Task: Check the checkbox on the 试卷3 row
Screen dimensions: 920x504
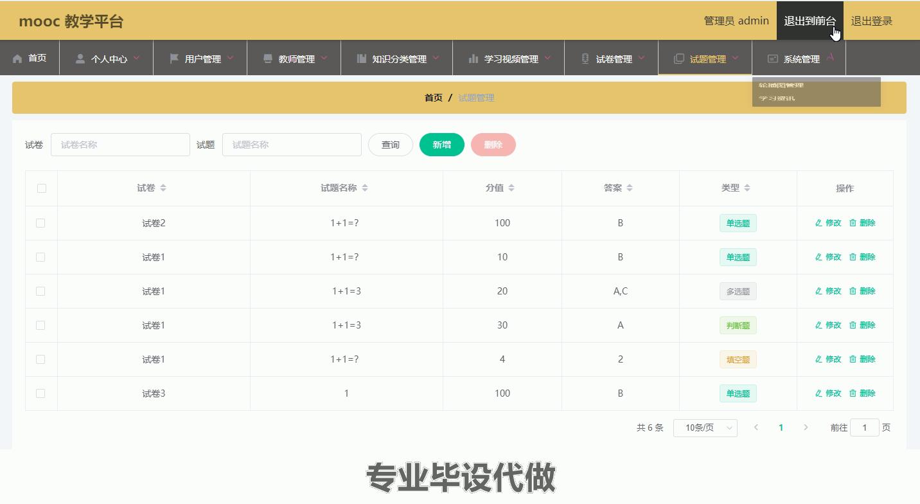Action: tap(41, 393)
